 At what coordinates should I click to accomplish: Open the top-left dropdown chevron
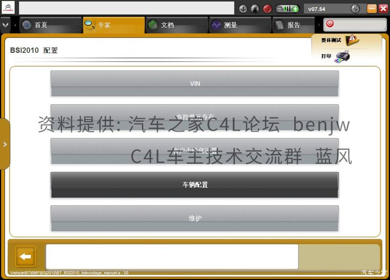tap(5, 25)
